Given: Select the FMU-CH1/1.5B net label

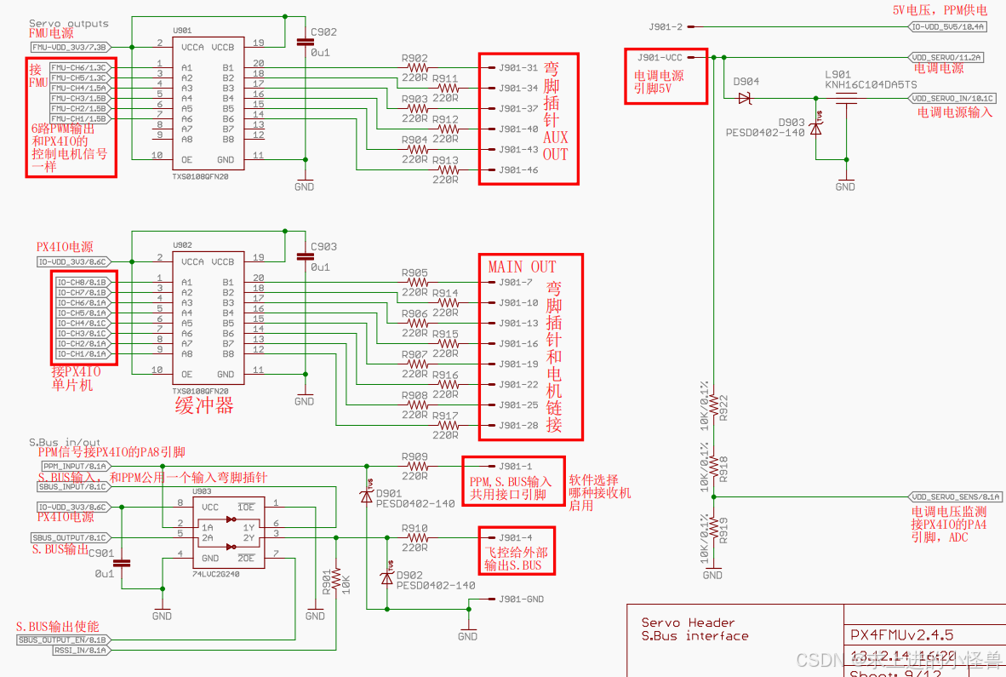Looking at the screenshot, I should (81, 118).
